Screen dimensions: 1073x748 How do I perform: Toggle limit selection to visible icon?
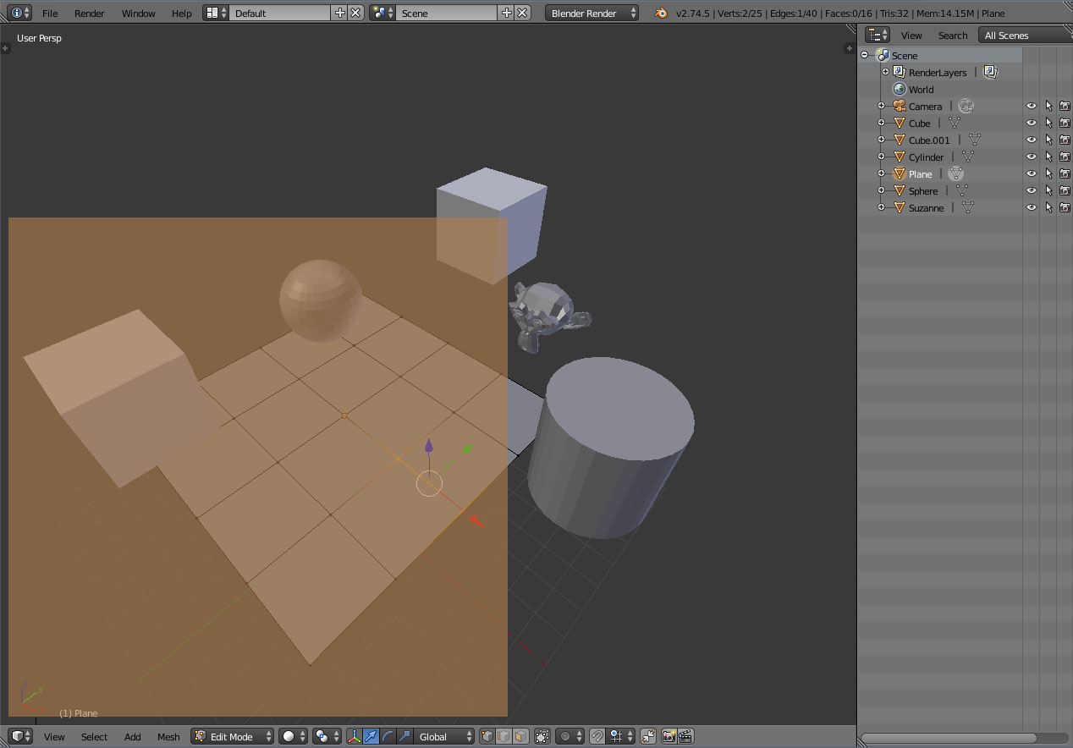pos(542,736)
